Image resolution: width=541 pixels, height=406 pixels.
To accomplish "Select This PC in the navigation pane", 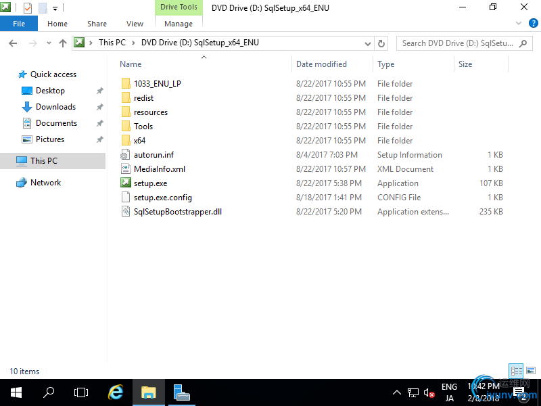I will tap(53, 161).
